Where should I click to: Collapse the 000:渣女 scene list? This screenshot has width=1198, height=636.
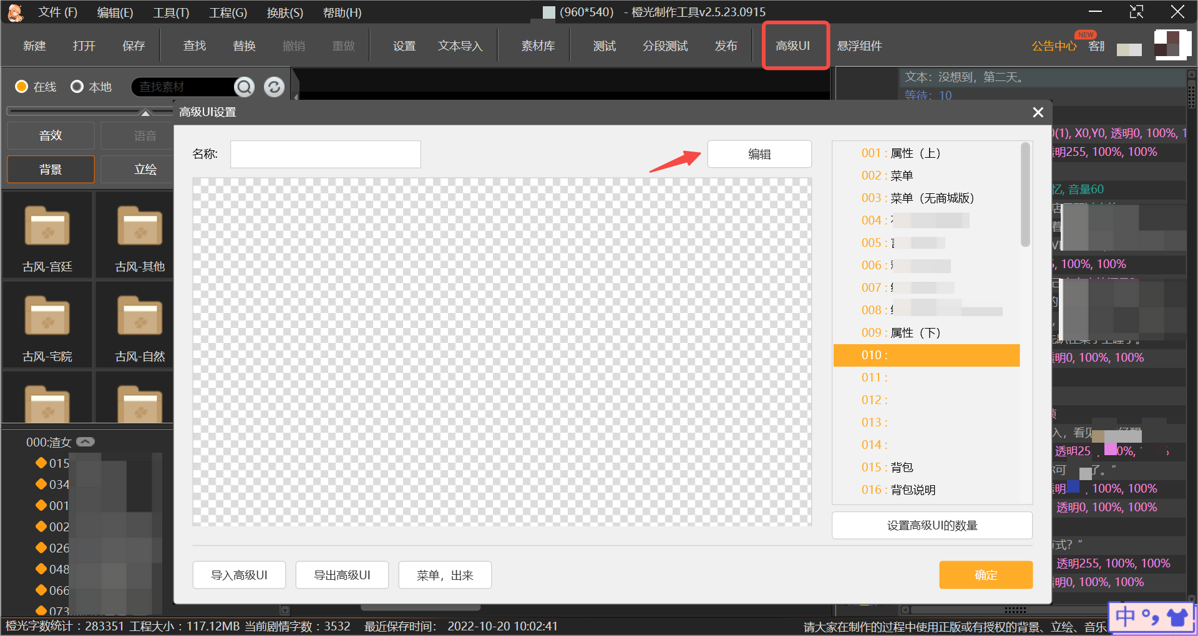click(85, 442)
